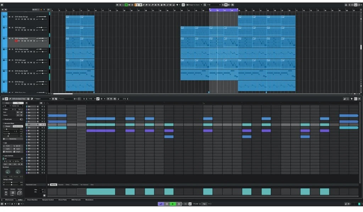Click the add track plus icon above the track list
Viewport: 363px width, 212px height.
coord(2,10)
